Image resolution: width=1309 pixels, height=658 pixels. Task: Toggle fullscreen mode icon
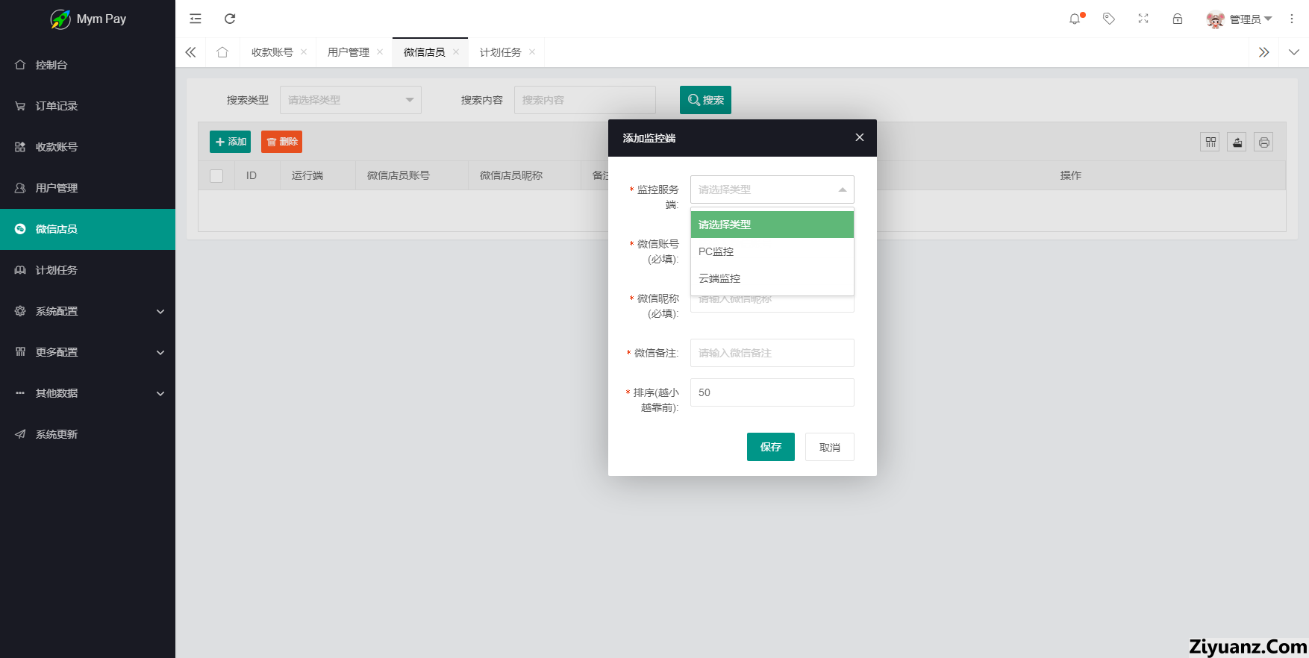pyautogui.click(x=1143, y=19)
